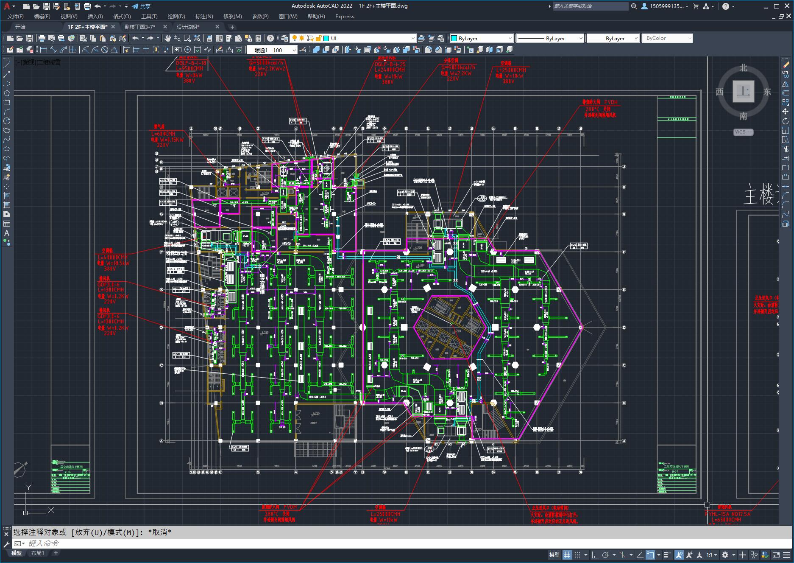Click the 模型 model space button in status bar

point(554,555)
